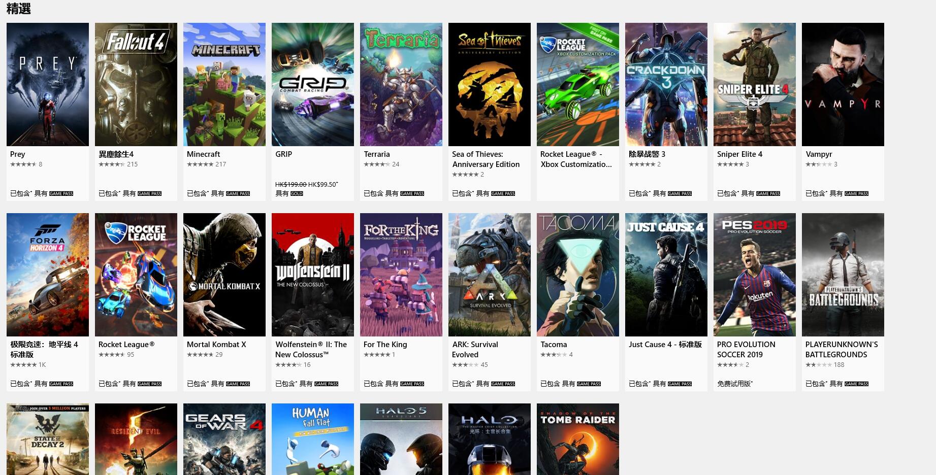936x475 pixels.
Task: Click Wolfenstein II's star rating showing 16
Action: pyautogui.click(x=293, y=365)
